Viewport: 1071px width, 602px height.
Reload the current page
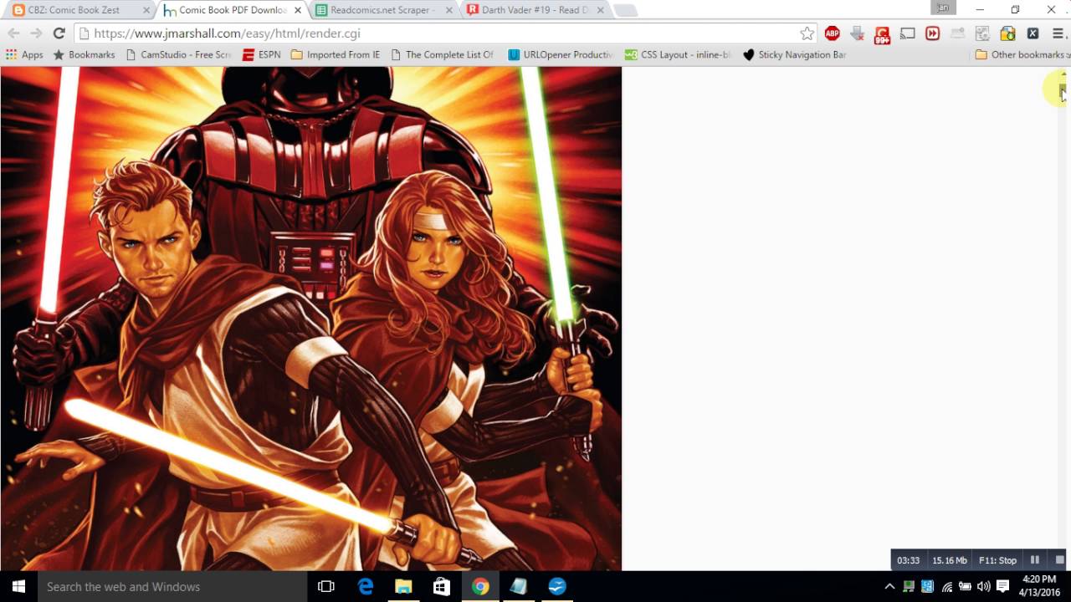pos(59,33)
